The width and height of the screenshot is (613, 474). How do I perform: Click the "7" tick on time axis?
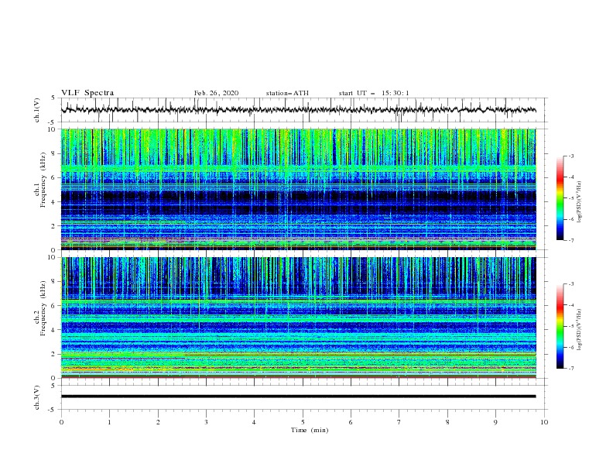point(399,422)
